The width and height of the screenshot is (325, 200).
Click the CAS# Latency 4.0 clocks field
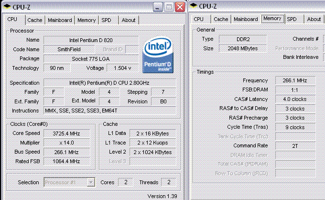[295, 99]
